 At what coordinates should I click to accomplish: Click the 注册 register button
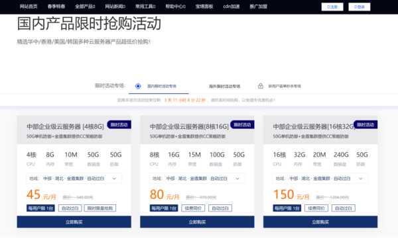pyautogui.click(x=332, y=7)
